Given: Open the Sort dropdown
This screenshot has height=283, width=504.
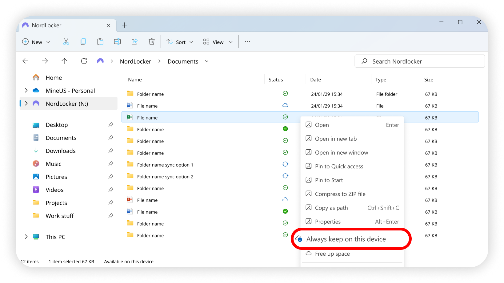Looking at the screenshot, I should [x=180, y=42].
